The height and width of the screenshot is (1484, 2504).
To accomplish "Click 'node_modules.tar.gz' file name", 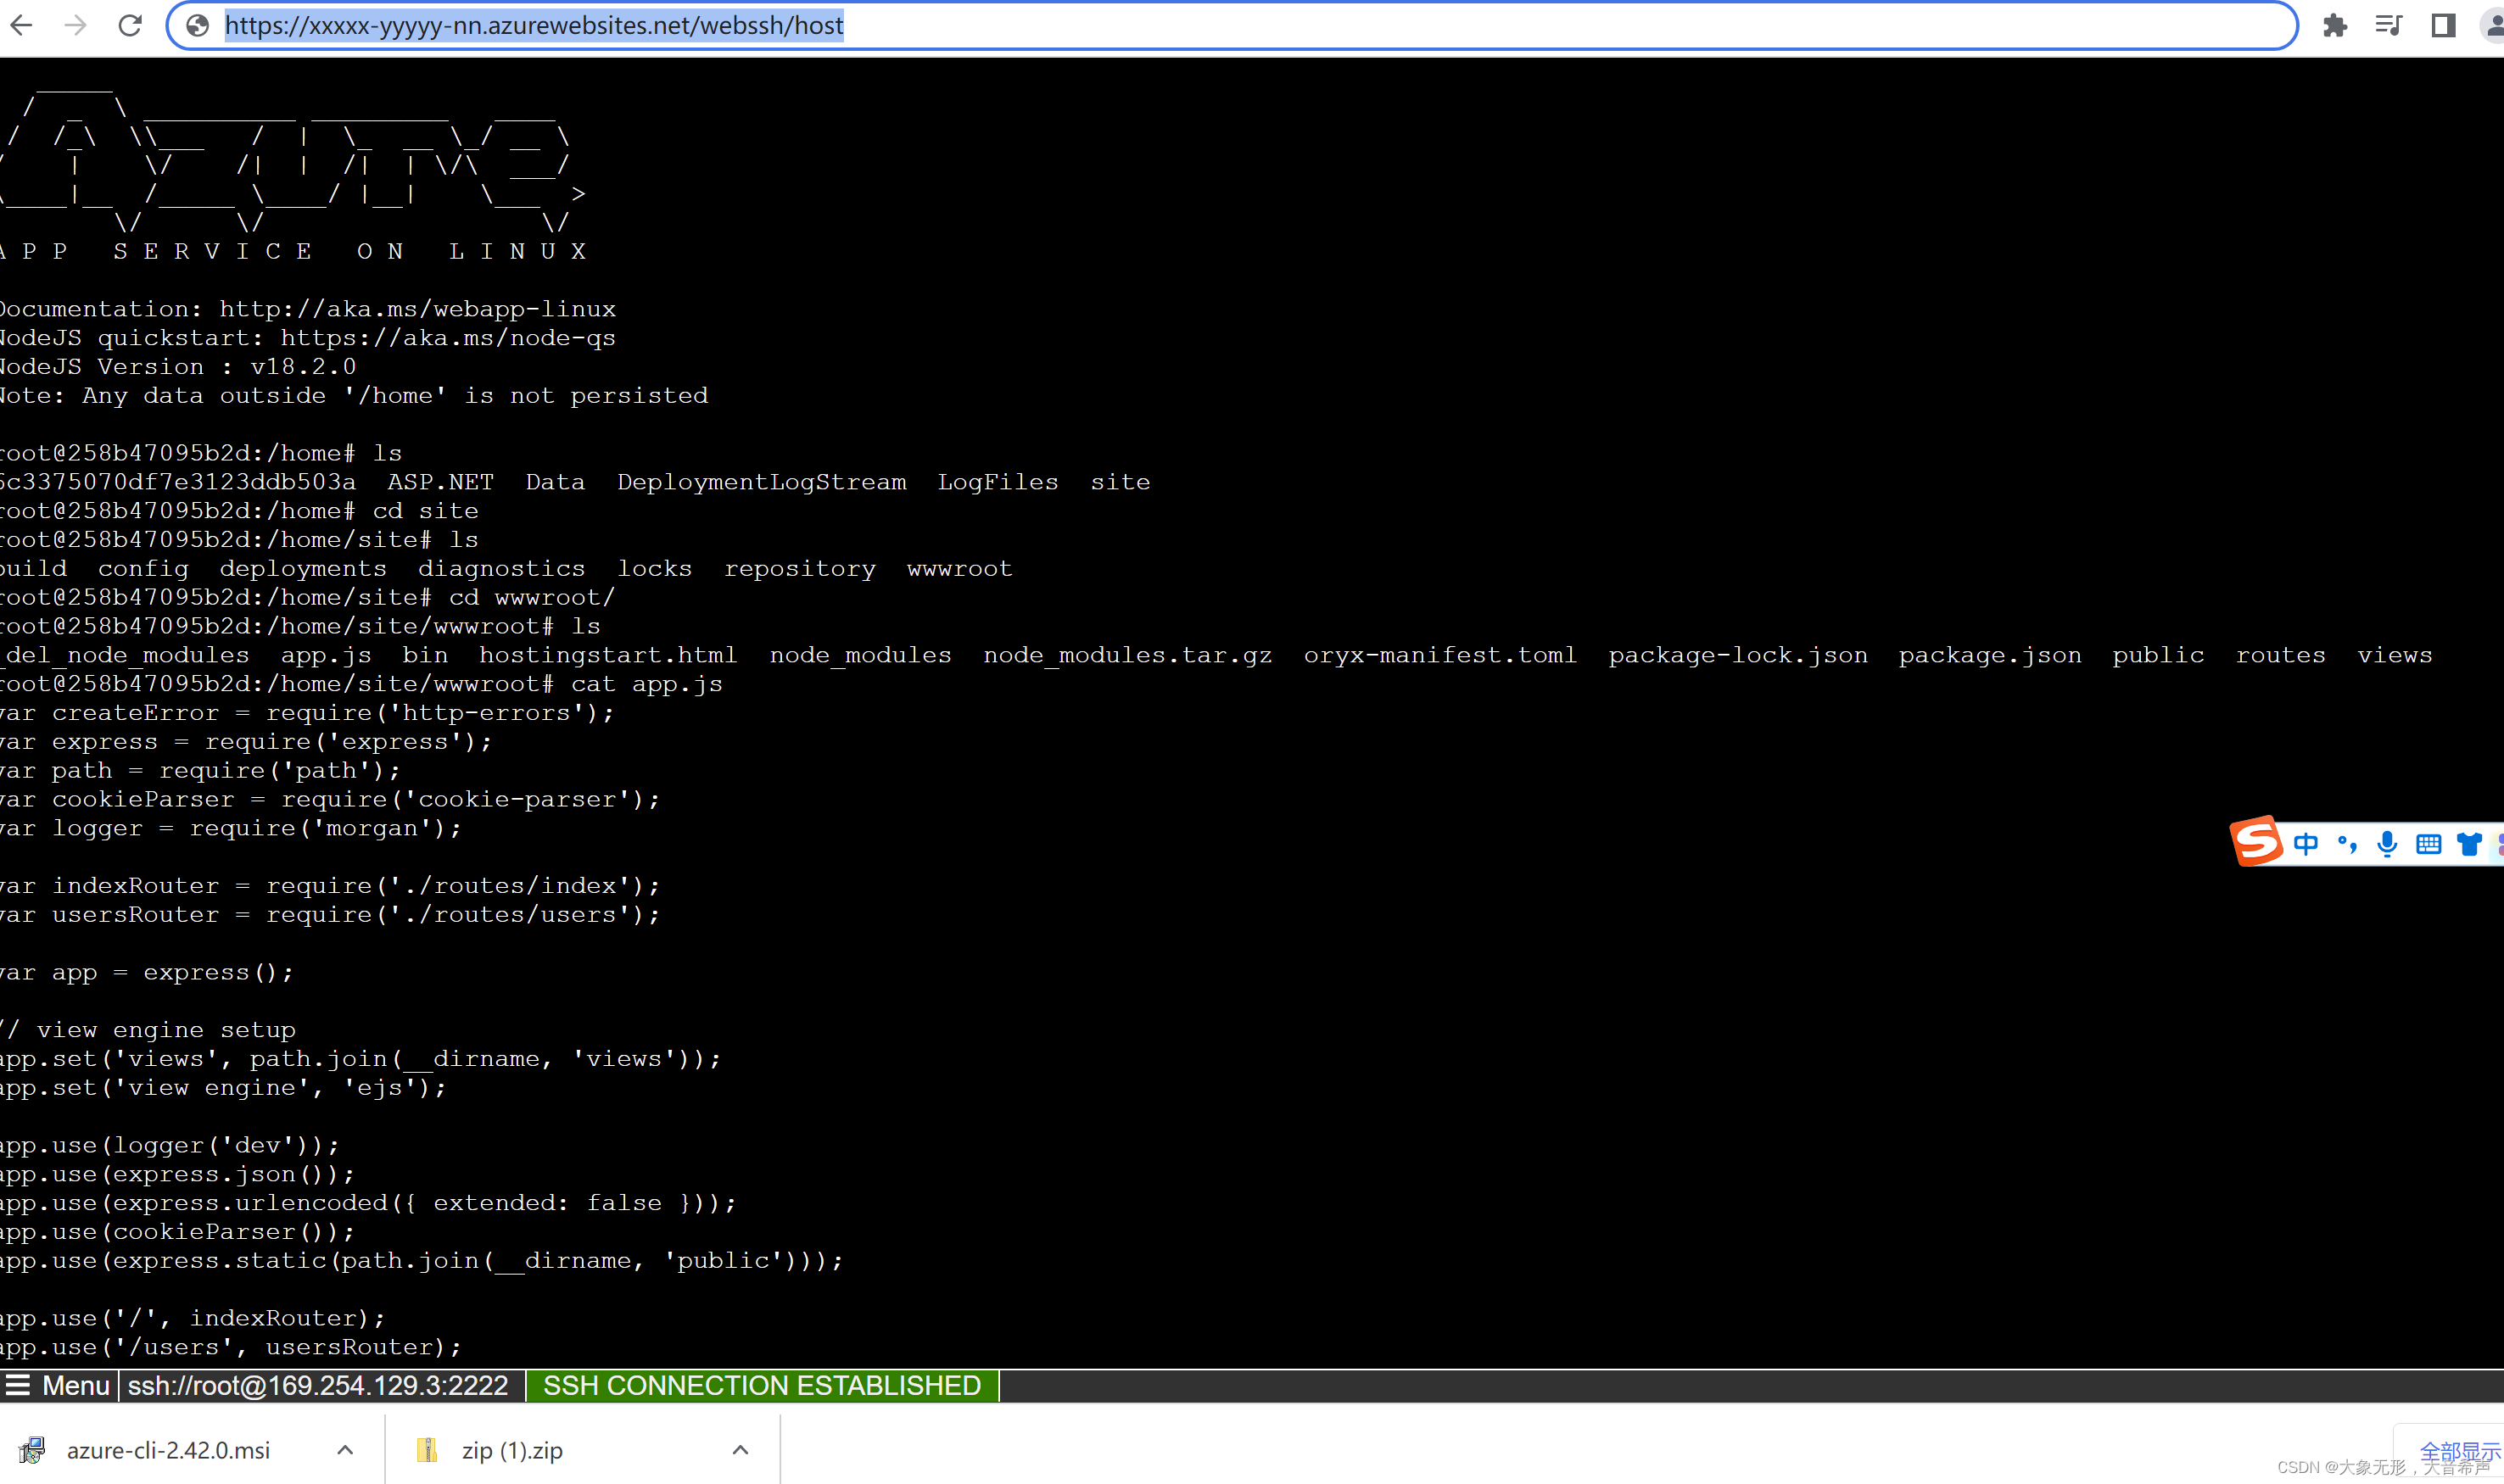I will click(x=1127, y=655).
